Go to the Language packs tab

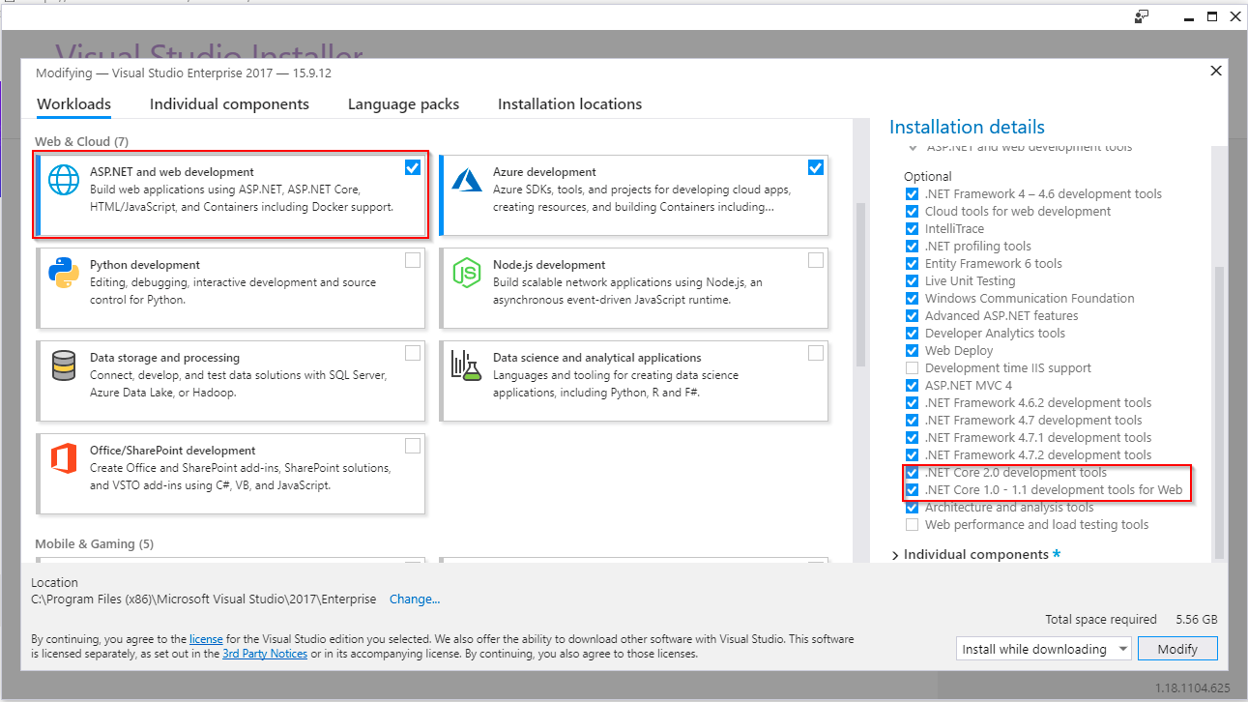(x=403, y=104)
